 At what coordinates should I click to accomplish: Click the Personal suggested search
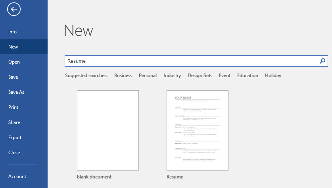(148, 76)
